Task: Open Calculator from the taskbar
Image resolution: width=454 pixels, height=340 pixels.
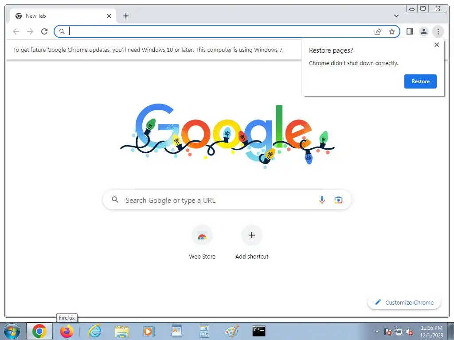Action: [x=204, y=331]
